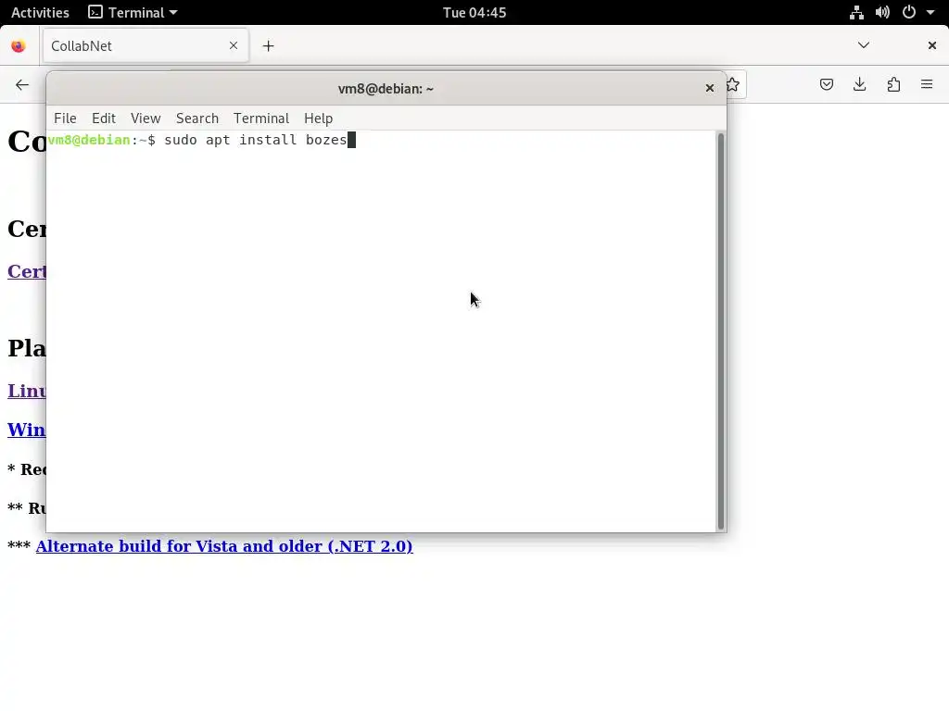Image resolution: width=949 pixels, height=711 pixels.
Task: Open Firefox extensions icon
Action: 893,84
